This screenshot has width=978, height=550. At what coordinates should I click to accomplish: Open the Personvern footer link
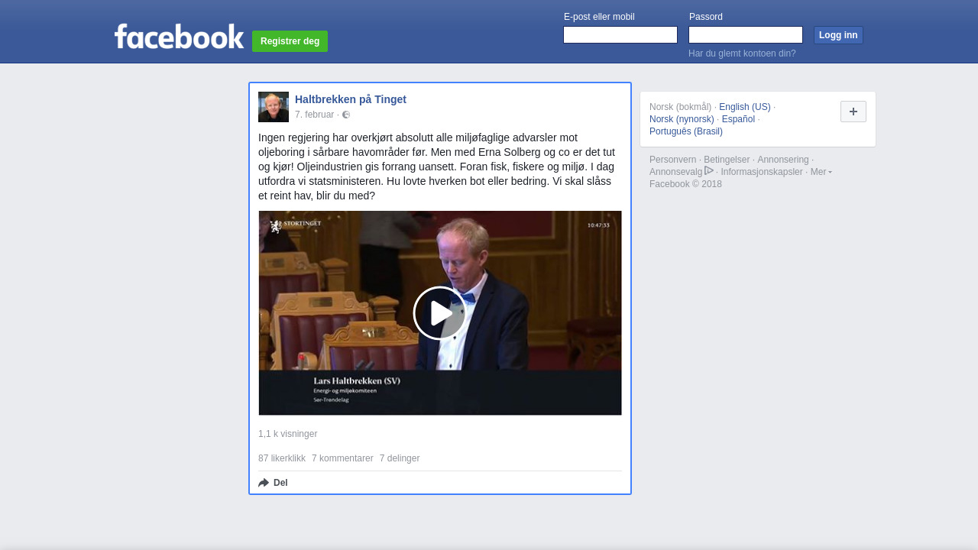pos(672,160)
